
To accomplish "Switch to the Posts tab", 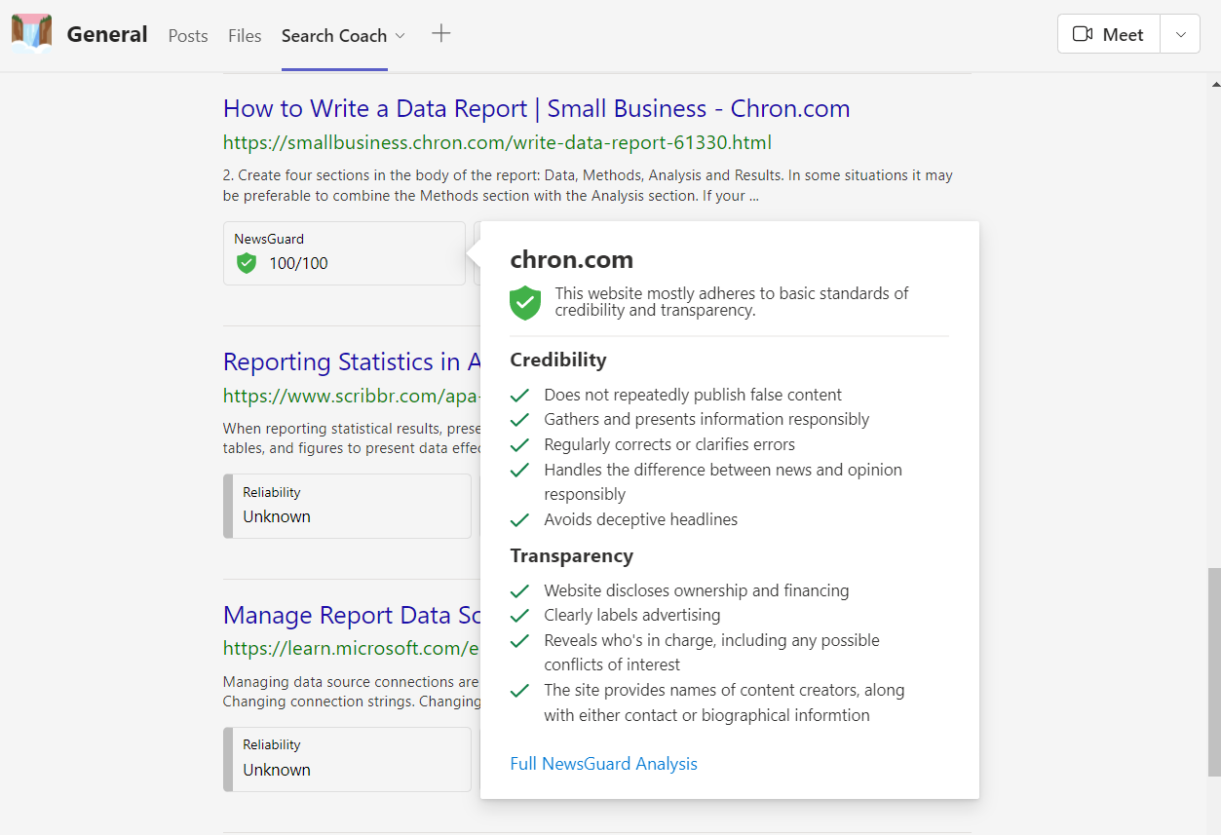I will (188, 36).
